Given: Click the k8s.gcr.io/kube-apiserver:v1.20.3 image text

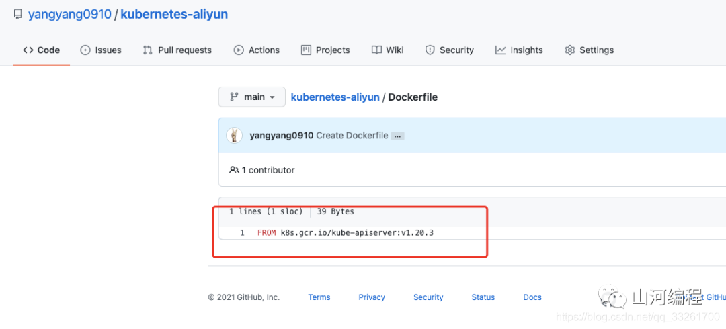Looking at the screenshot, I should pyautogui.click(x=357, y=233).
